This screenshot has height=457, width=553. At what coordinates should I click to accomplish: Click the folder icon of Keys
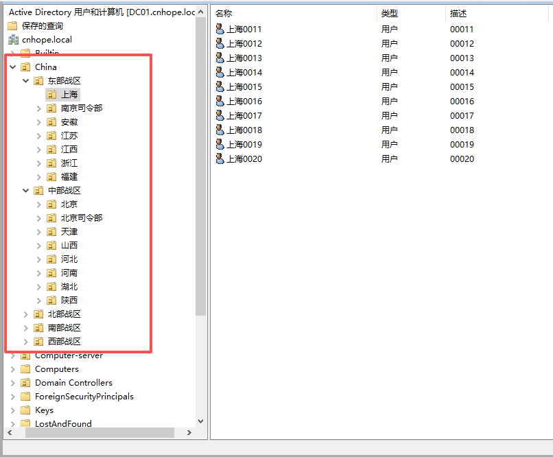25,410
